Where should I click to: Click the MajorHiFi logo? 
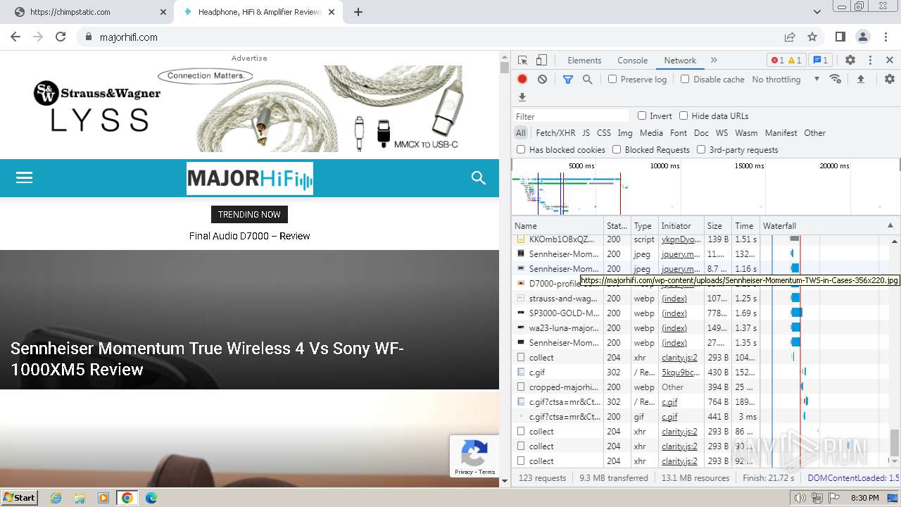(x=250, y=179)
